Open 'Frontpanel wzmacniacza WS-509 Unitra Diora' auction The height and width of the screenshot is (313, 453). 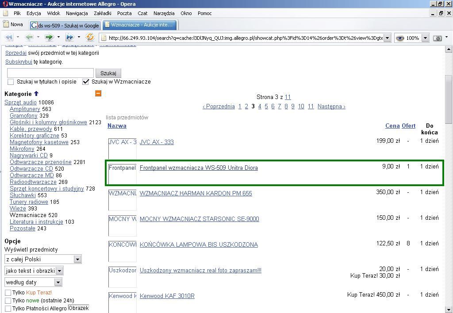(x=199, y=168)
